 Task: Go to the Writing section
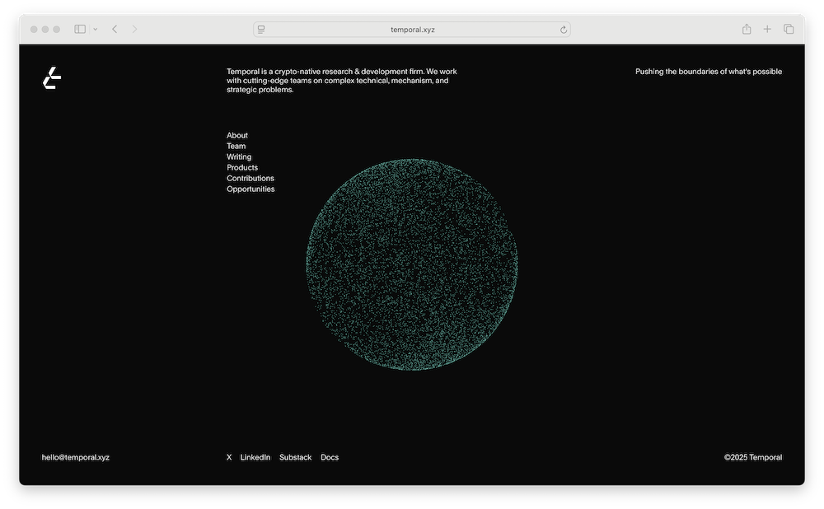point(239,156)
